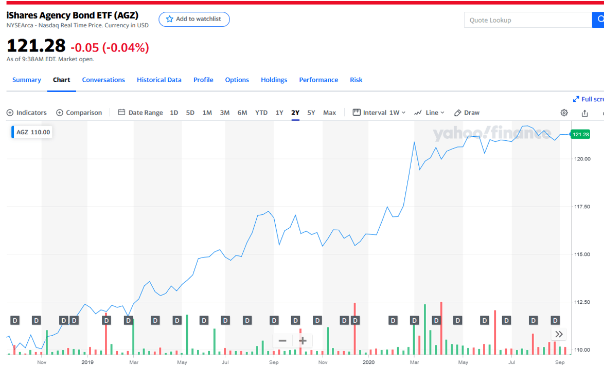Click the 115.00 price axis label

582,254
